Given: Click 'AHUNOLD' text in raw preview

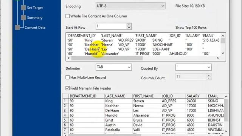Looking at the screenshot, I should pyautogui.click(x=178, y=54).
